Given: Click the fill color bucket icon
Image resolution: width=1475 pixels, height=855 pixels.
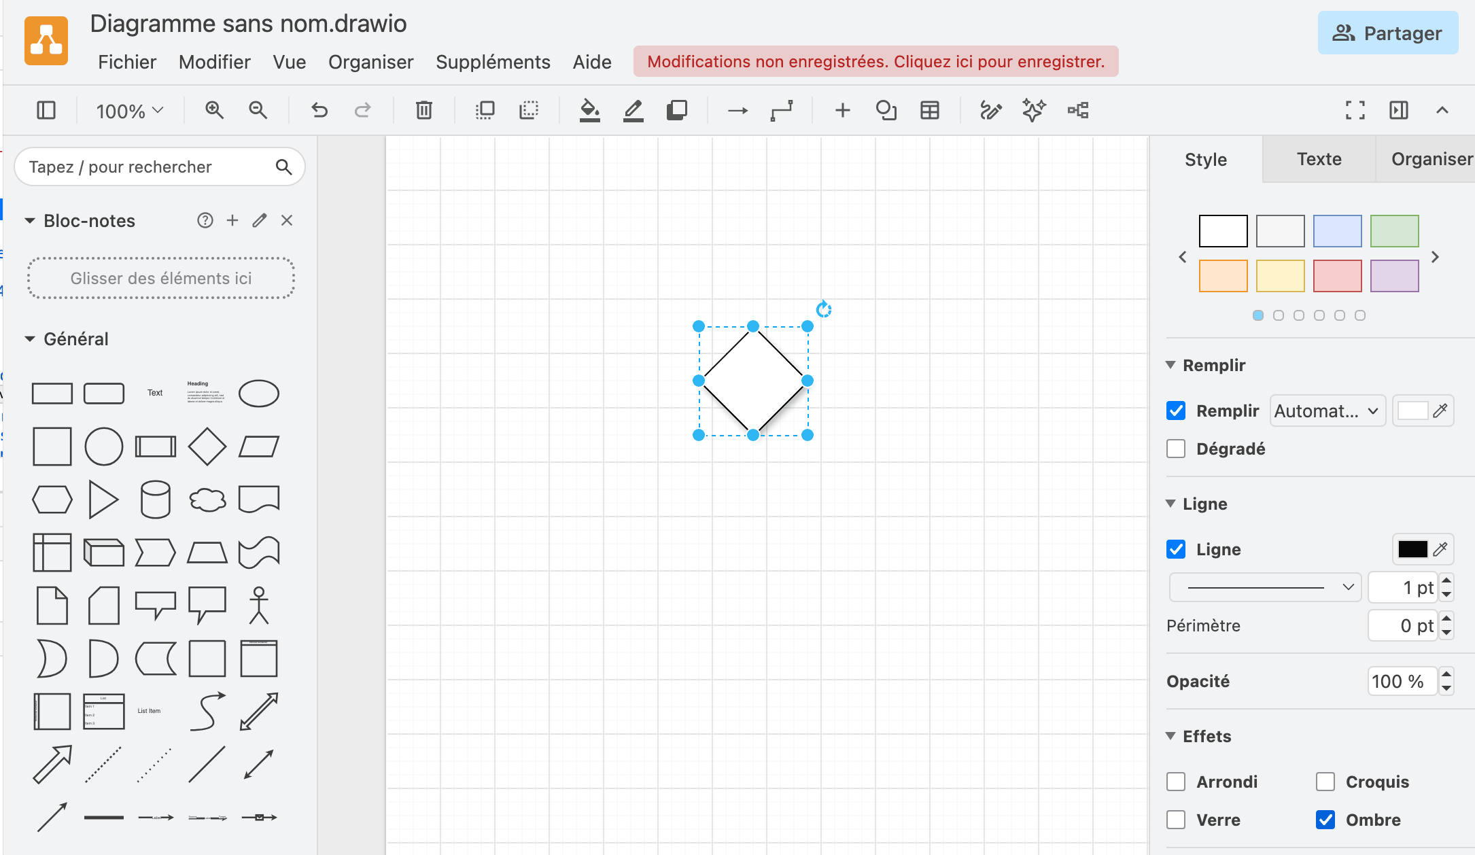Looking at the screenshot, I should coord(589,110).
